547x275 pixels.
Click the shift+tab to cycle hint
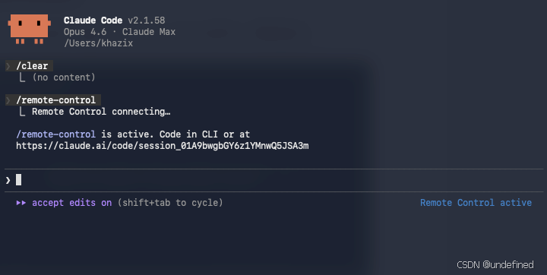(170, 203)
